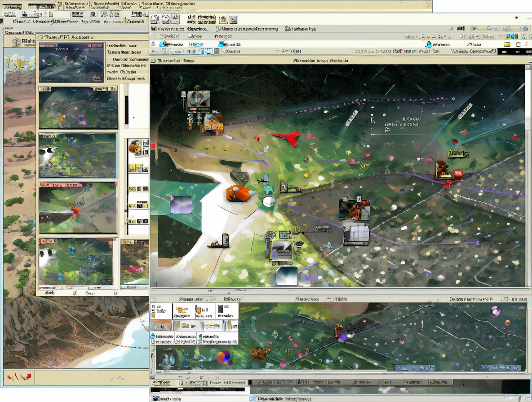Select the unit portrait at the map's upper left

(x=198, y=100)
